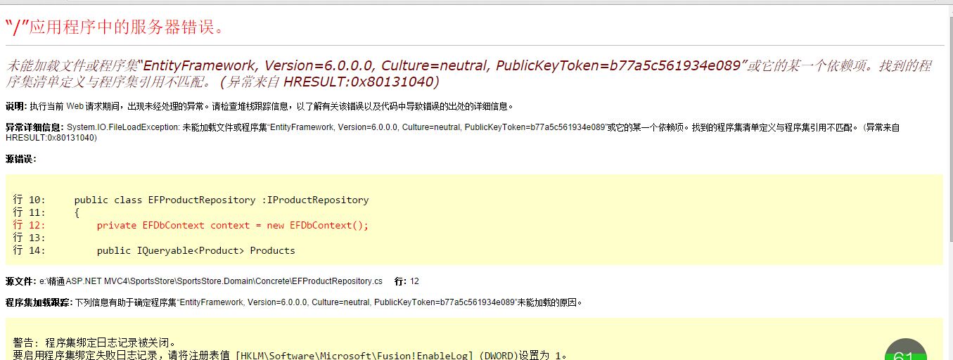Click the '源错误:' label
The height and width of the screenshot is (360, 953).
coord(20,159)
